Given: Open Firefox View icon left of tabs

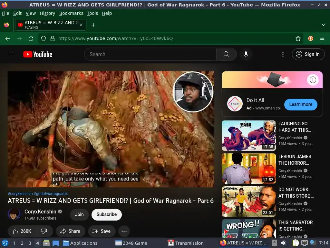Looking at the screenshot, I should pos(6,25).
